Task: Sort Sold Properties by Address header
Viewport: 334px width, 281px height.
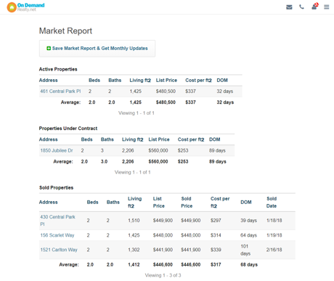Action: [x=49, y=203]
